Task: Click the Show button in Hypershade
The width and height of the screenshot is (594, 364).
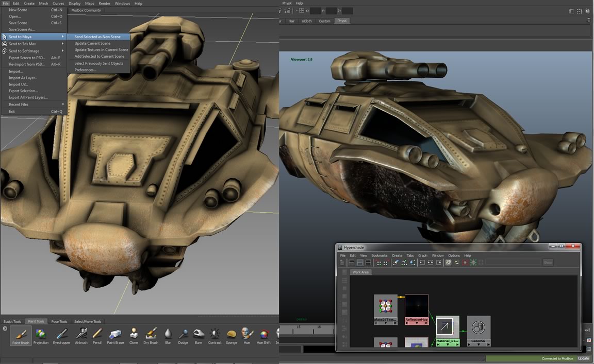Action: pyautogui.click(x=548, y=263)
